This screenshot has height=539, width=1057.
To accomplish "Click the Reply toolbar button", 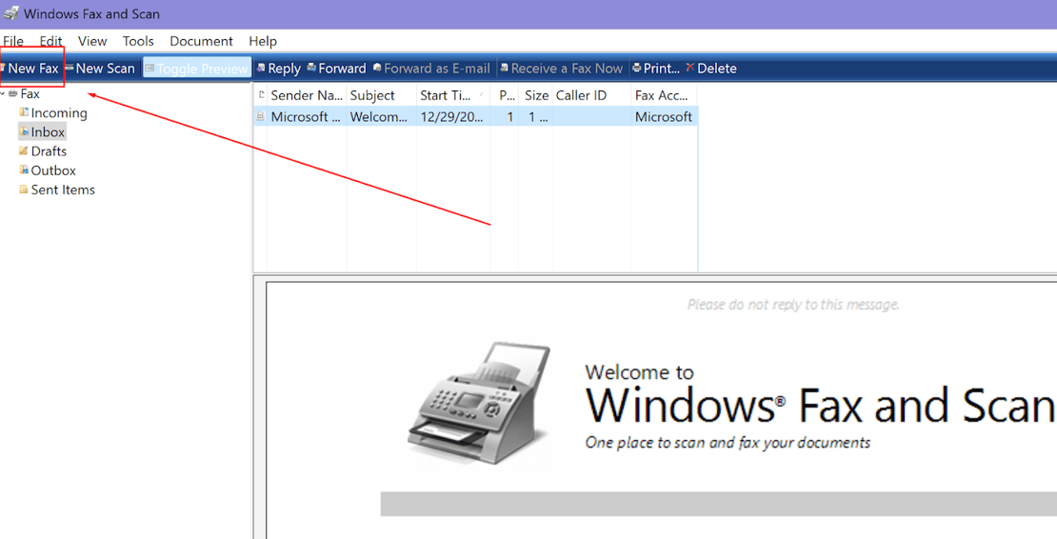I will [279, 69].
